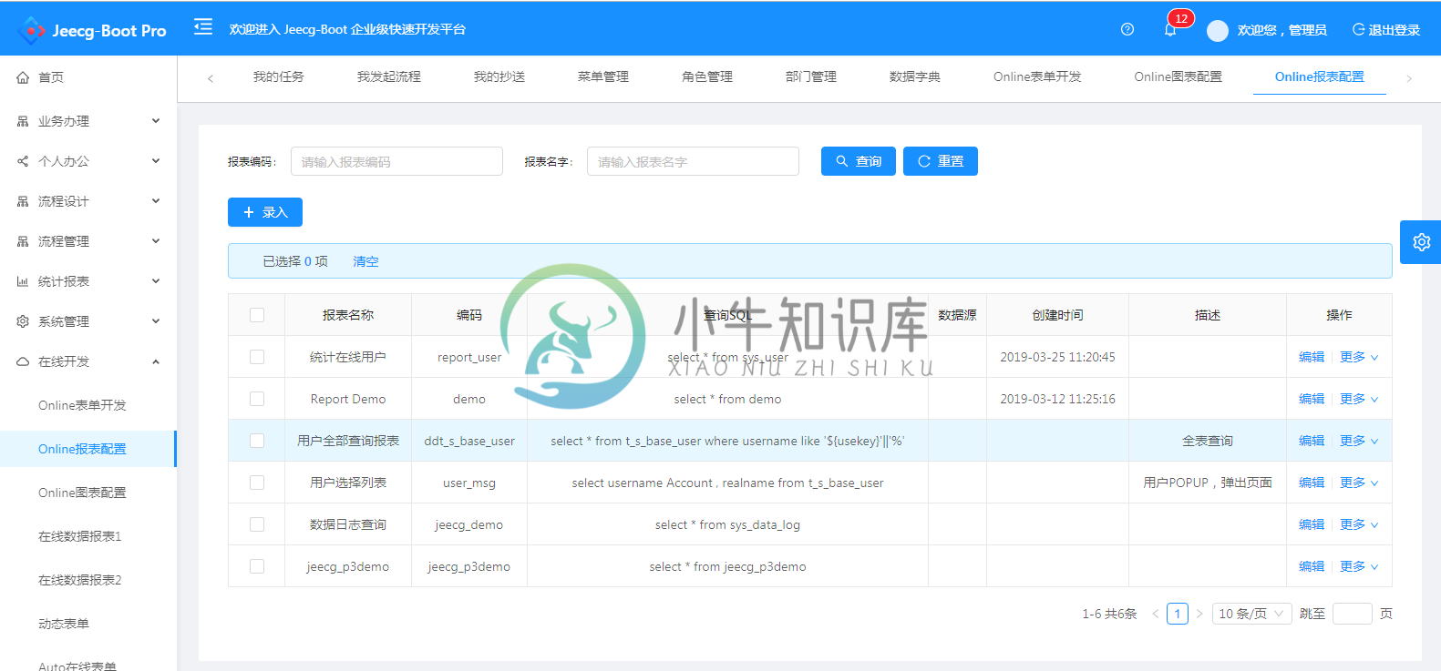Open Online表单开发 in the sidebar
The width and height of the screenshot is (1441, 671).
[82, 405]
